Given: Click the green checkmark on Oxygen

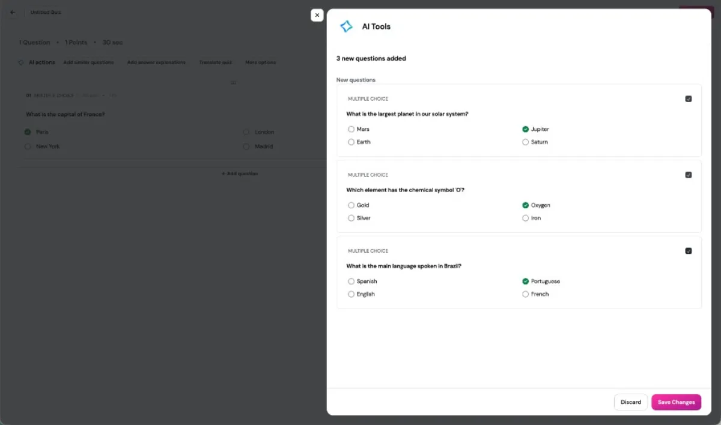Looking at the screenshot, I should click(x=526, y=205).
